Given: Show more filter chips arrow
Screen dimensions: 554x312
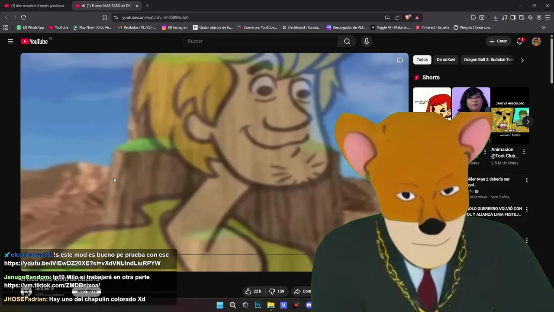Looking at the screenshot, I should [522, 60].
